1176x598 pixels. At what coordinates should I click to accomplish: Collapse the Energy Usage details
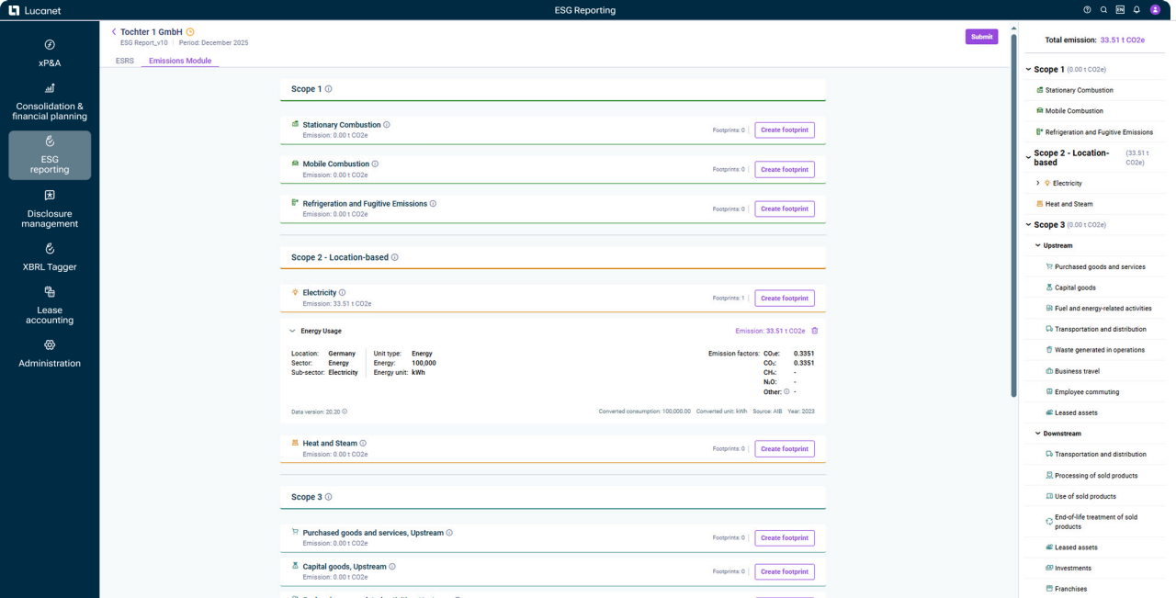292,331
